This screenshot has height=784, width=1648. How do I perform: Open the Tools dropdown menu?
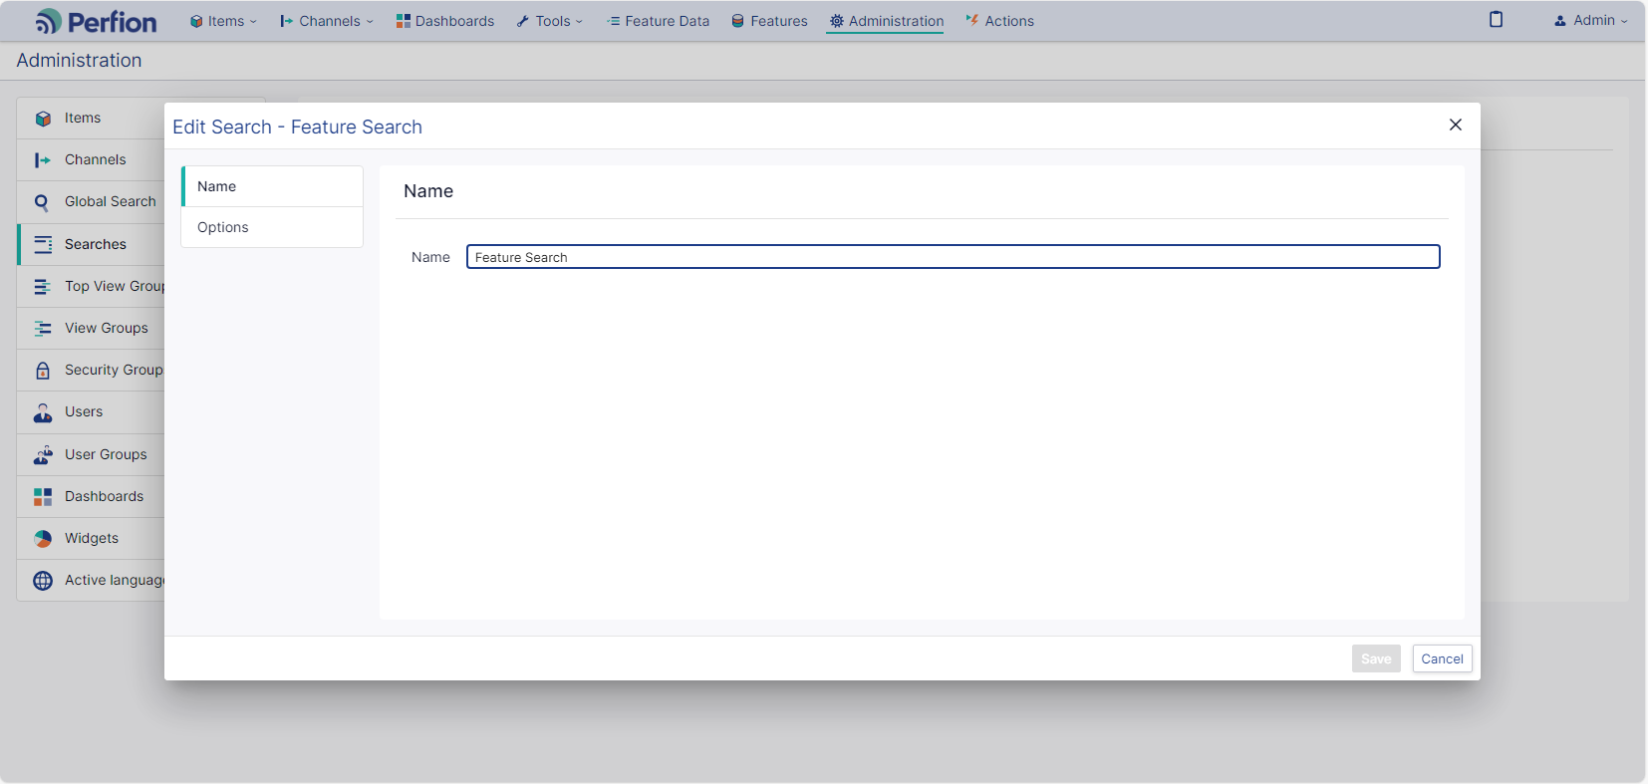[x=550, y=21]
